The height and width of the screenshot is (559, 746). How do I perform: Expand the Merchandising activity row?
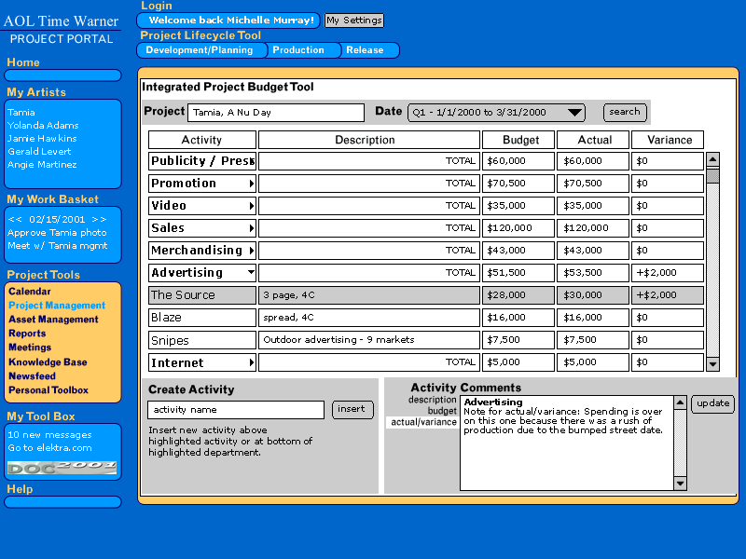coord(251,251)
